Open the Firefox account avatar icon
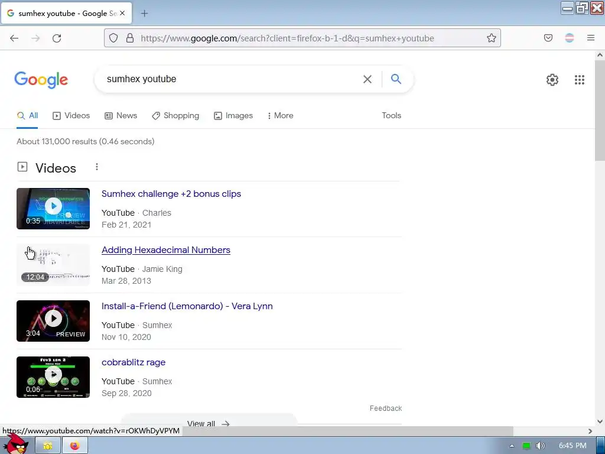605x454 pixels. coord(570,38)
